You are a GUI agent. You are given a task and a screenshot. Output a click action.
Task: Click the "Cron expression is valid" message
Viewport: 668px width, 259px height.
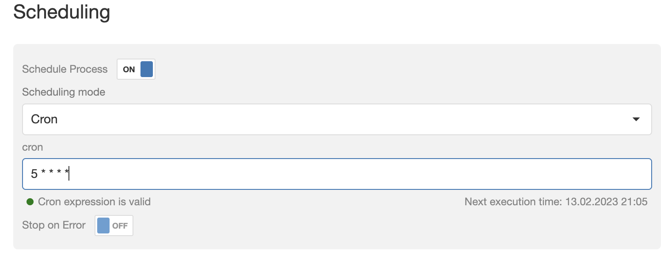94,202
